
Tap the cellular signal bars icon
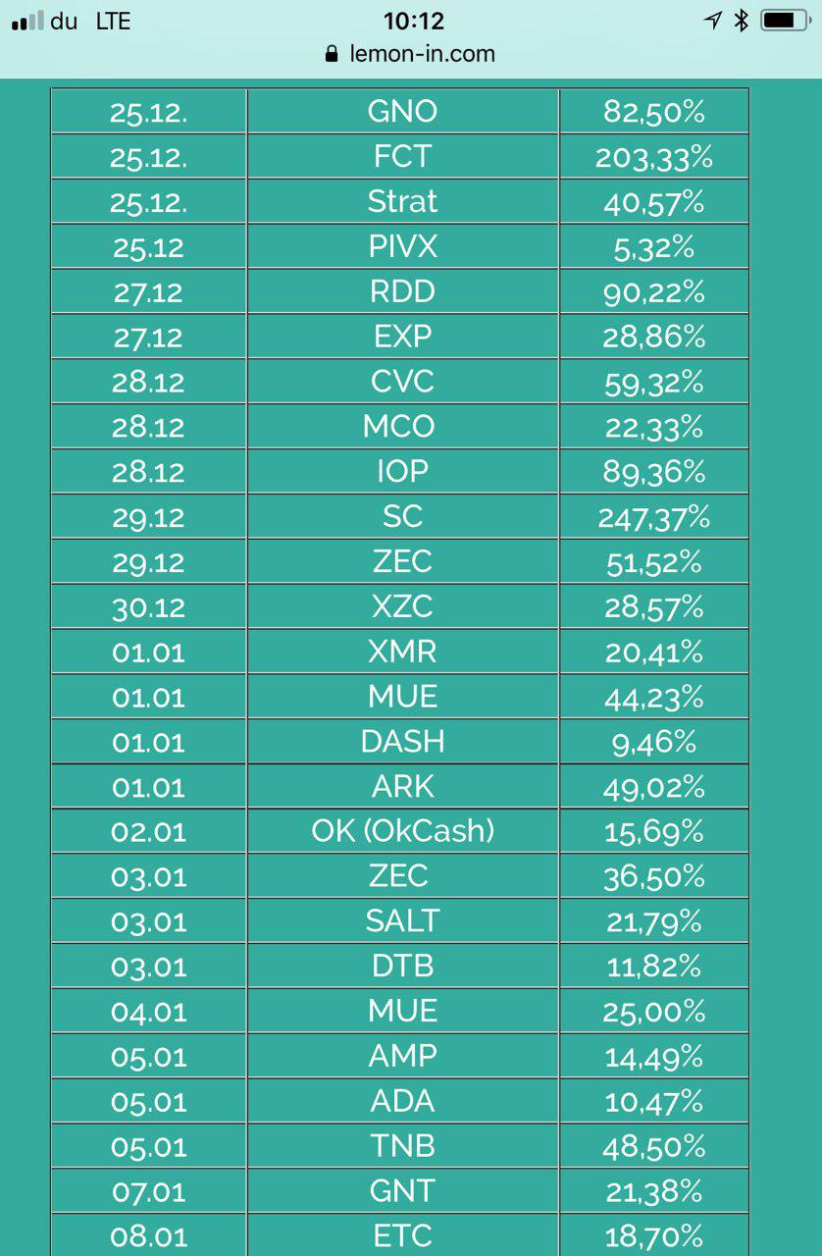click(27, 21)
